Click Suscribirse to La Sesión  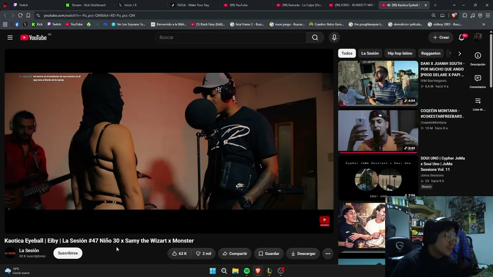pos(68,253)
